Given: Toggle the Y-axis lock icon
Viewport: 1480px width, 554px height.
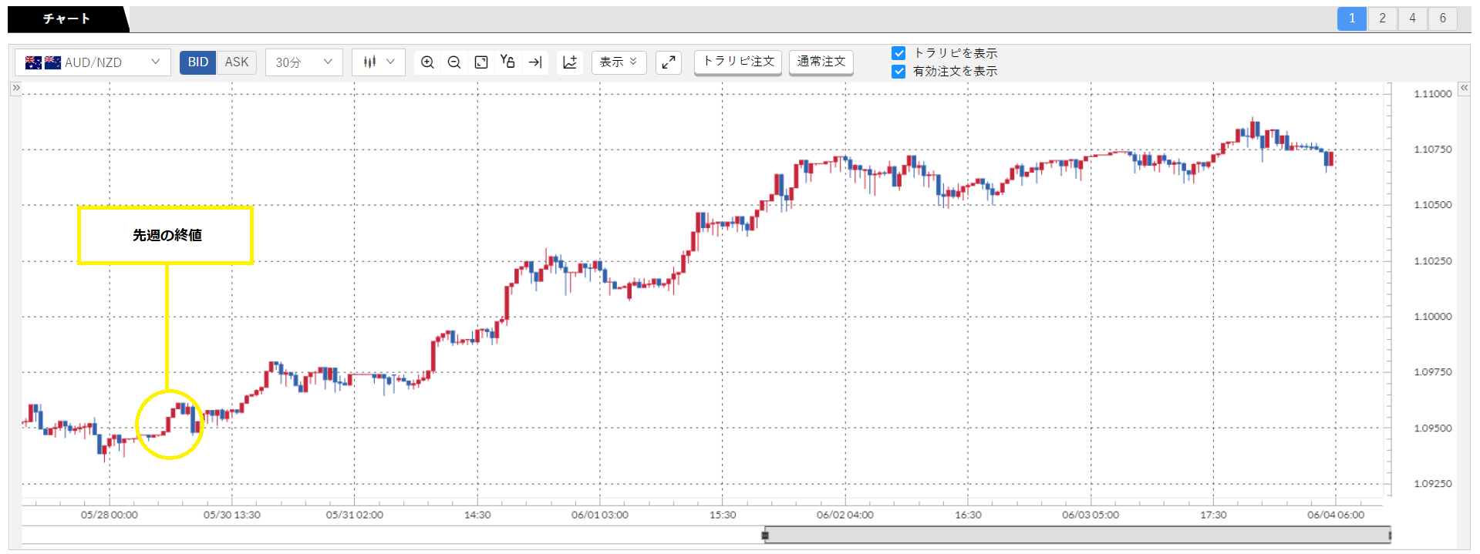Looking at the screenshot, I should (507, 62).
